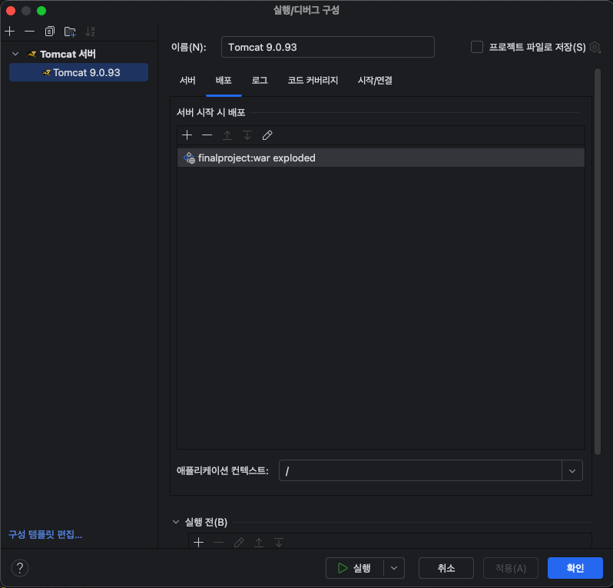
Task: Move before-launch task up
Action: (x=259, y=542)
